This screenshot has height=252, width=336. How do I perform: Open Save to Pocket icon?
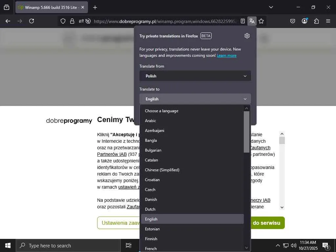[293, 21]
